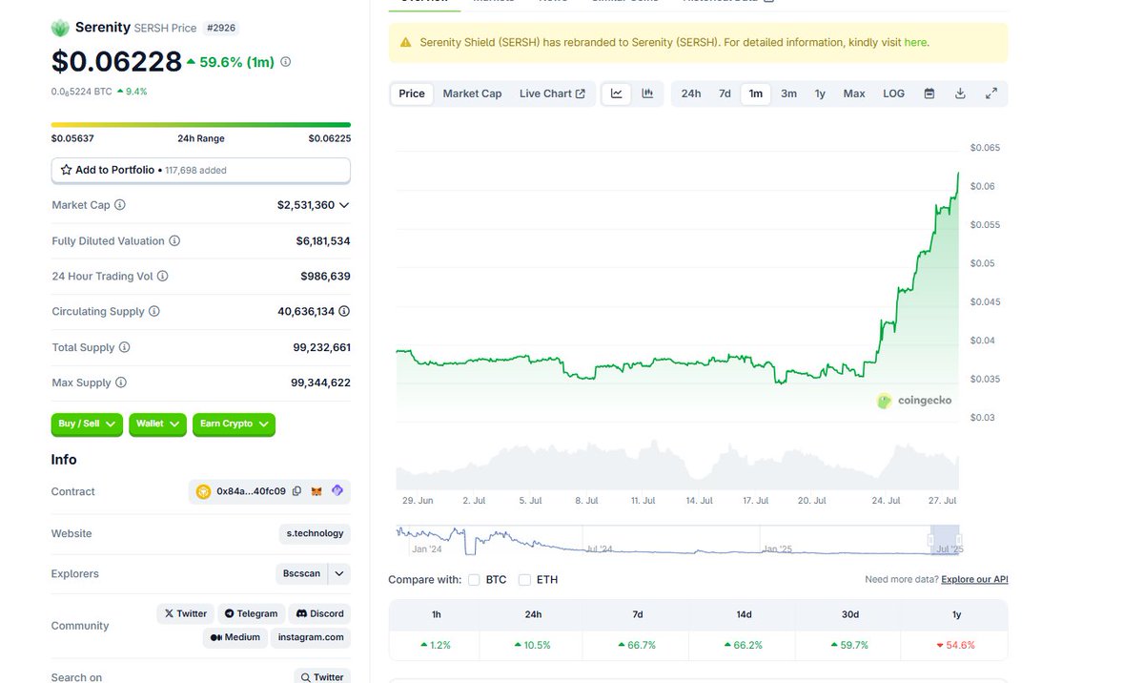Expand Explorers dropdown arrow next to Bscscan

click(x=339, y=573)
